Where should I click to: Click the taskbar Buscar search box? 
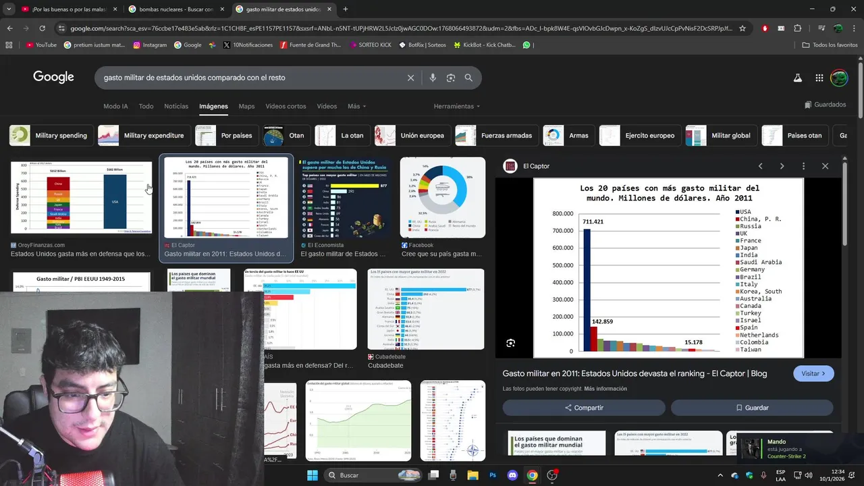pyautogui.click(x=373, y=475)
